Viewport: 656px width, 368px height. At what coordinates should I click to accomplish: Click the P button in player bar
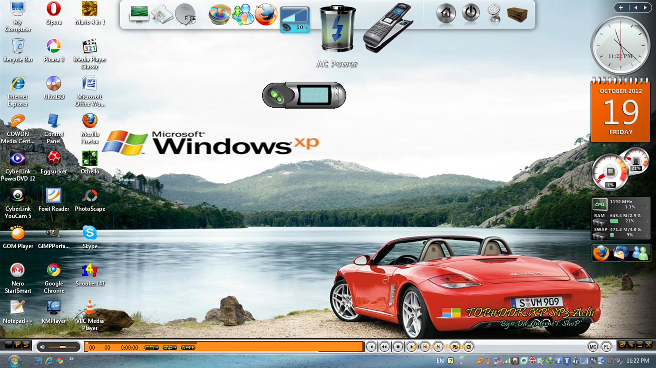coord(17,345)
